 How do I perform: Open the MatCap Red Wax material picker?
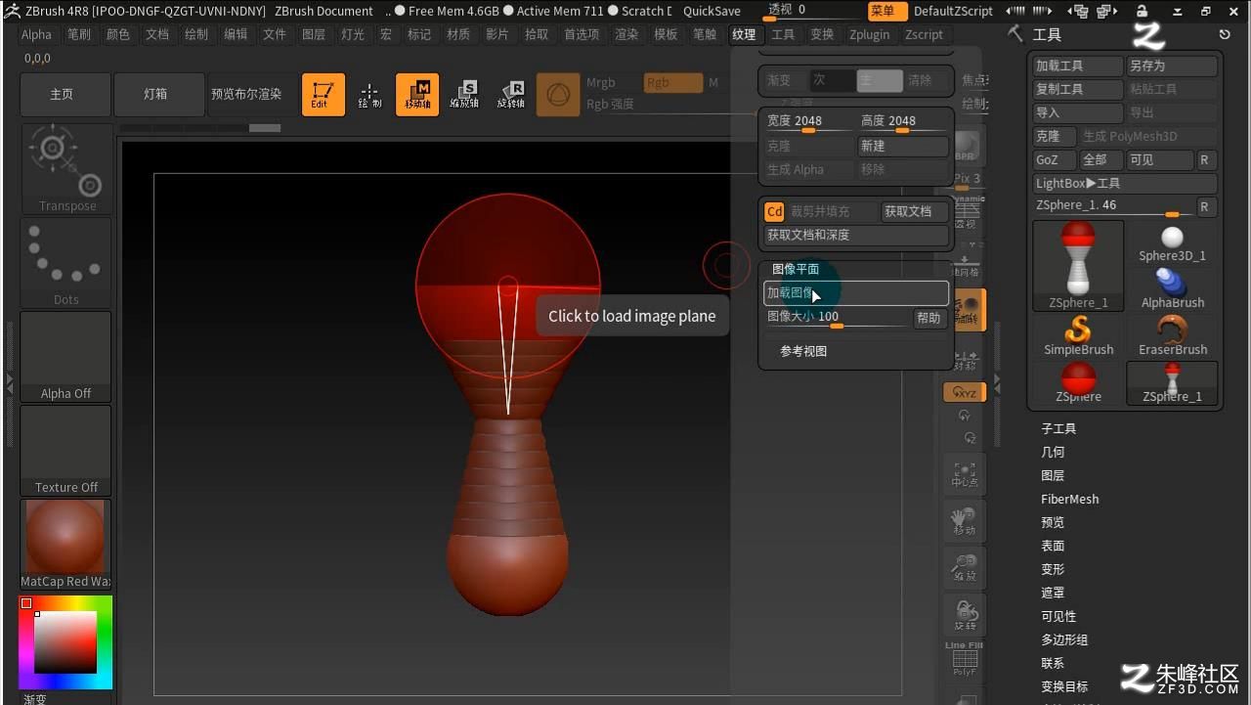click(66, 545)
